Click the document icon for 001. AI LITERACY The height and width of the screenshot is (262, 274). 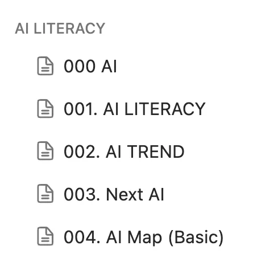pos(45,109)
